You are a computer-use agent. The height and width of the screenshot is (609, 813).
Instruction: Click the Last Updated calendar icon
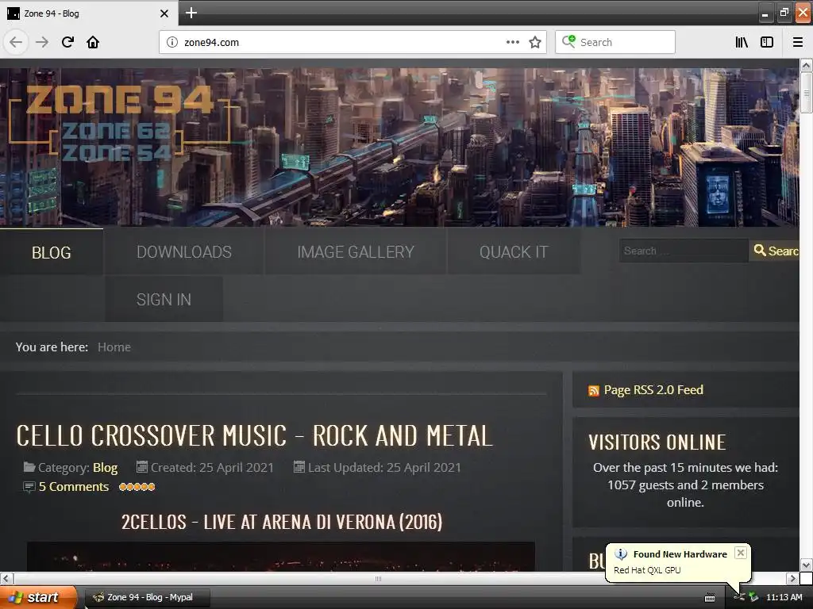(299, 467)
